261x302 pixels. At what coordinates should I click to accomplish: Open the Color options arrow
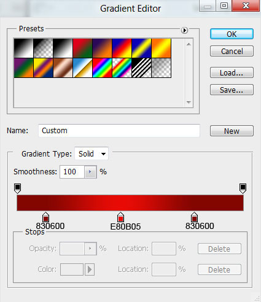point(90,269)
